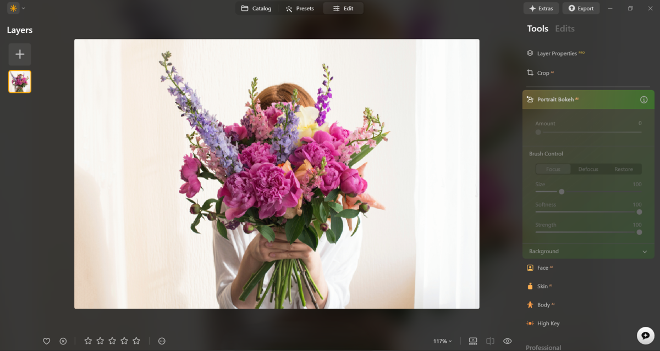
Task: Toggle before/after compare view
Action: 490,341
